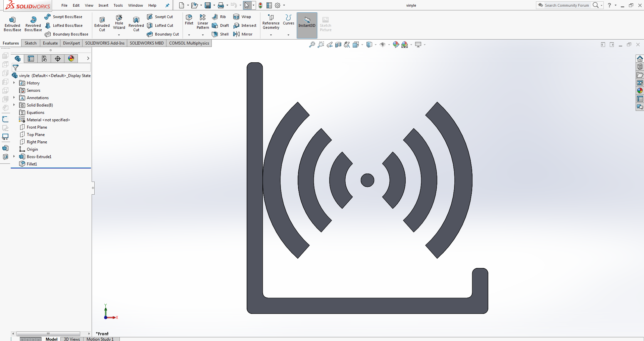Switch to the Evaluate tab

coord(50,43)
